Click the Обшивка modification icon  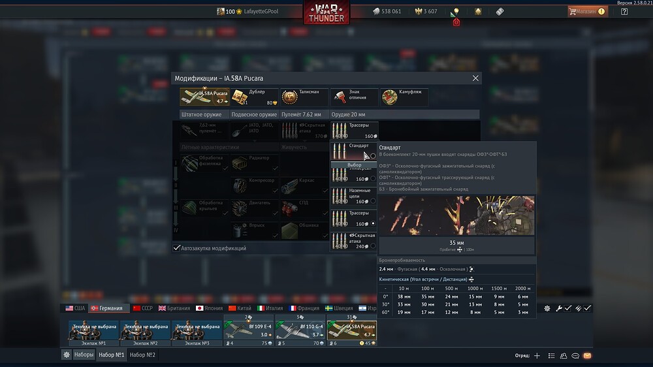click(290, 231)
